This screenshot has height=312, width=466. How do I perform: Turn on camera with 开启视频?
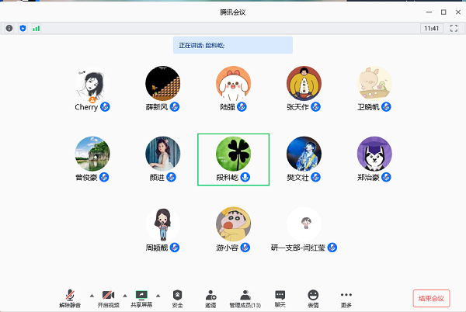coord(108,298)
